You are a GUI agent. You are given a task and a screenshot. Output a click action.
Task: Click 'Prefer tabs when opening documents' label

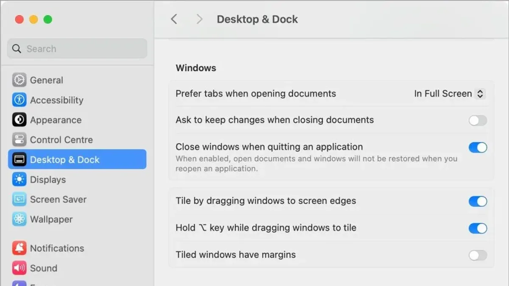pyautogui.click(x=256, y=94)
